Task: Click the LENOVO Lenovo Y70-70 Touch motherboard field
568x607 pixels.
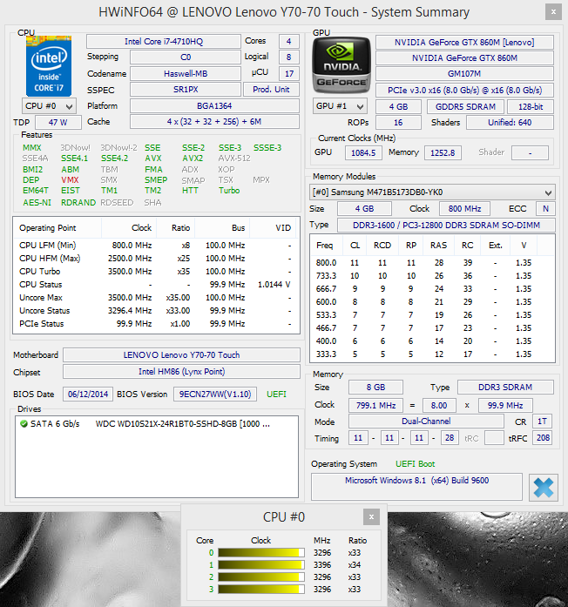Action: [181, 355]
